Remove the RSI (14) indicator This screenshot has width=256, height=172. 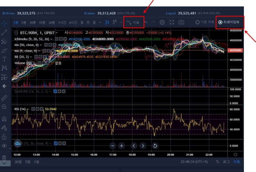(x=42, y=109)
